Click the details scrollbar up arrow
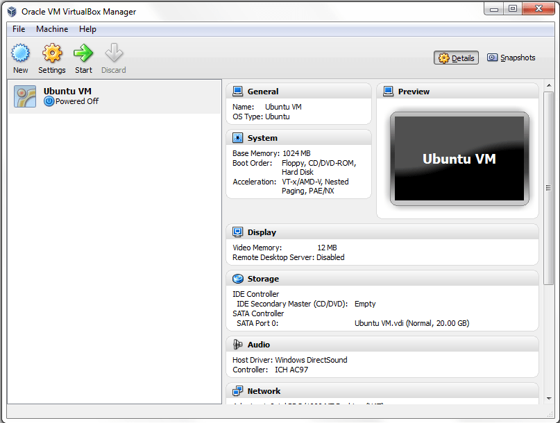This screenshot has width=560, height=423. 549,86
